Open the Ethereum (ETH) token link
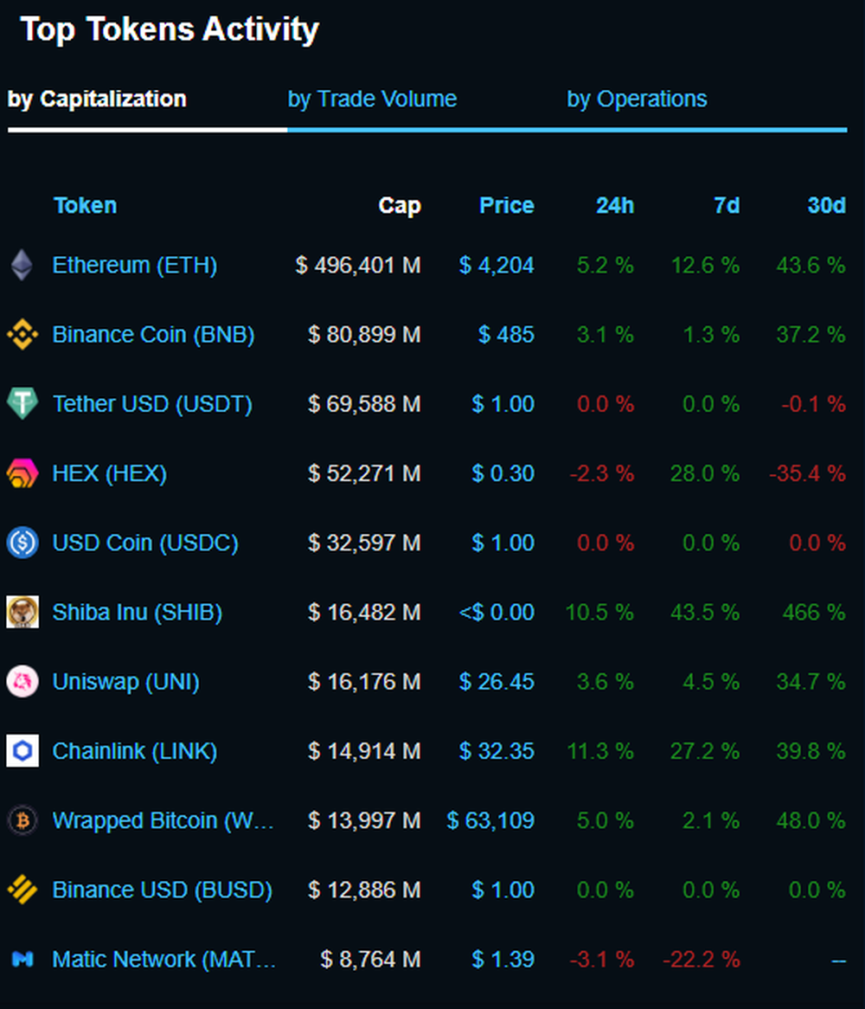 pyautogui.click(x=134, y=265)
